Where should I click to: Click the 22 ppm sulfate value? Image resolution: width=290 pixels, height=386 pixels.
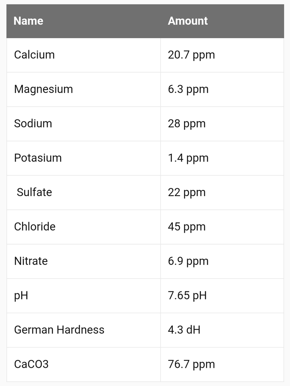187,192
